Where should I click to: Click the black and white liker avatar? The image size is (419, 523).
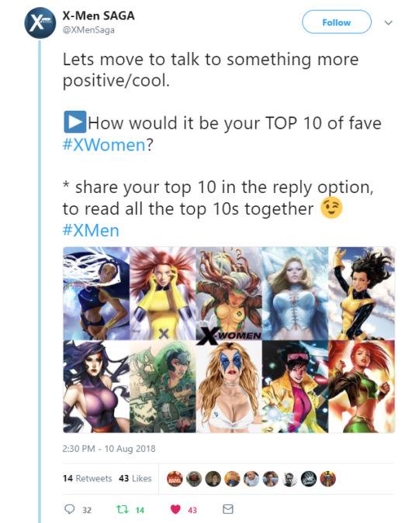coord(289,479)
